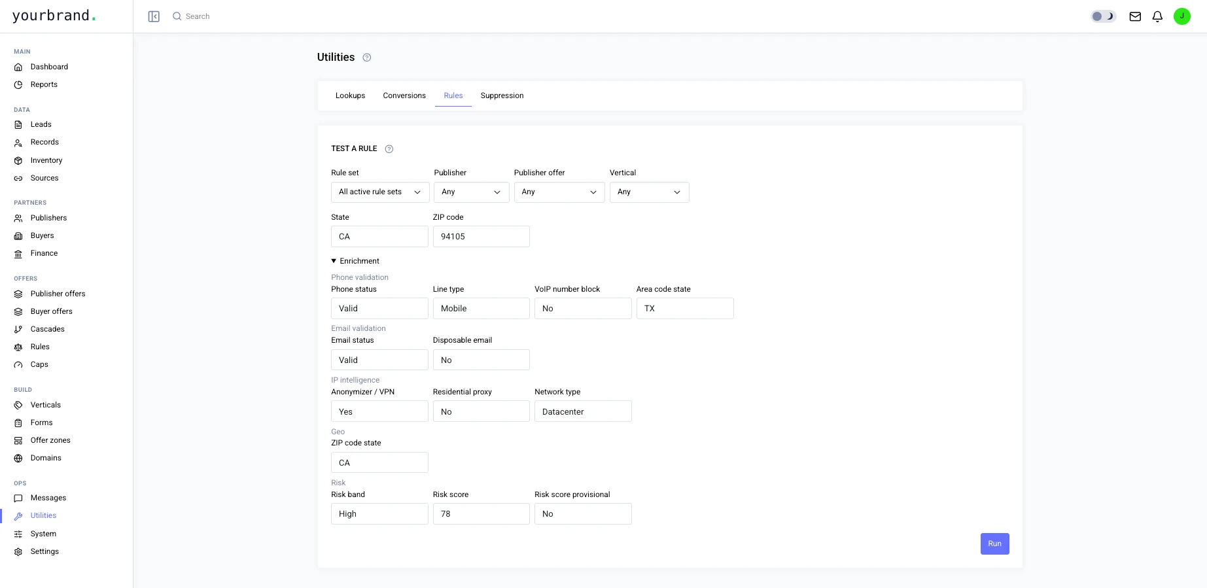Viewport: 1207px width, 588px height.
Task: Click the Residential proxy field
Action: point(481,411)
